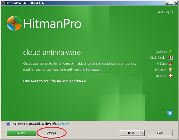Viewport: 179px width, 140px height.
Task: Click Next to start scanning
Action: 131,133
